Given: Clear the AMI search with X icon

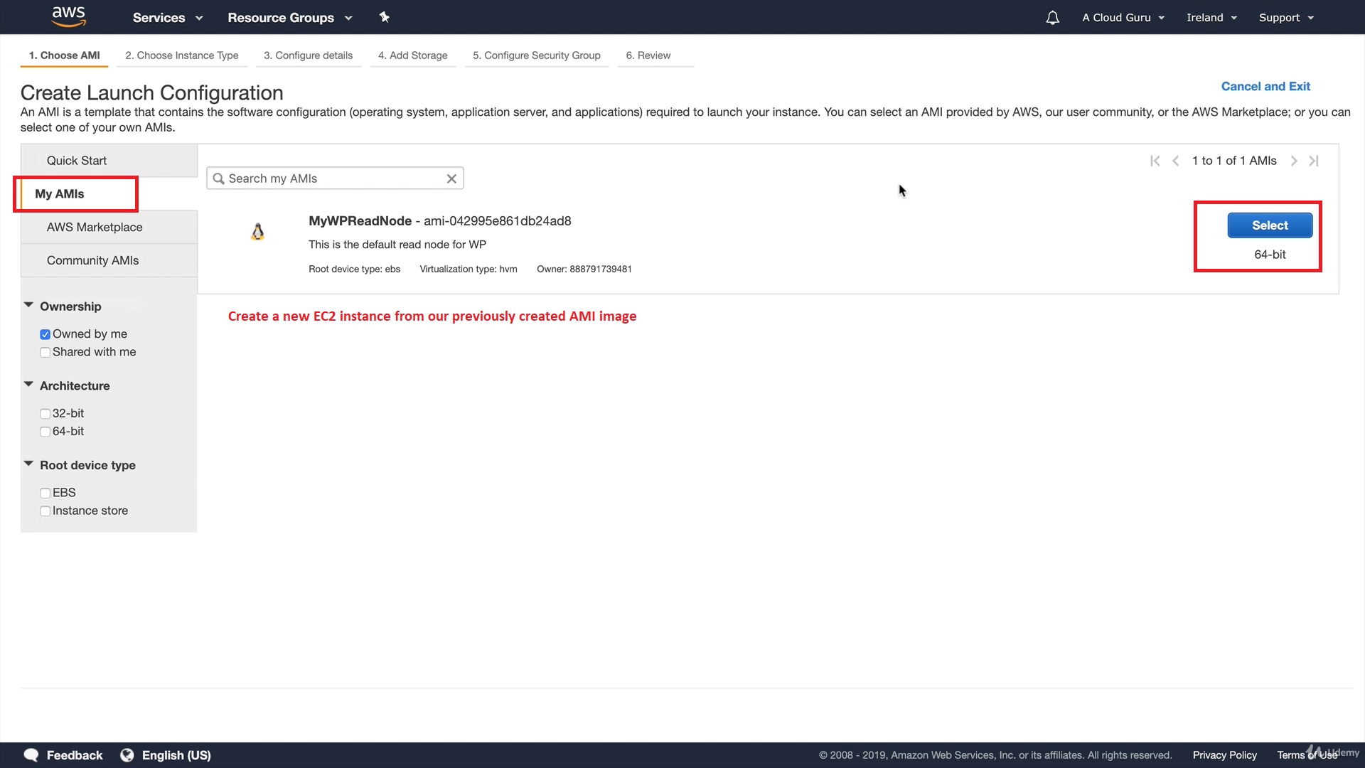Looking at the screenshot, I should coord(451,178).
